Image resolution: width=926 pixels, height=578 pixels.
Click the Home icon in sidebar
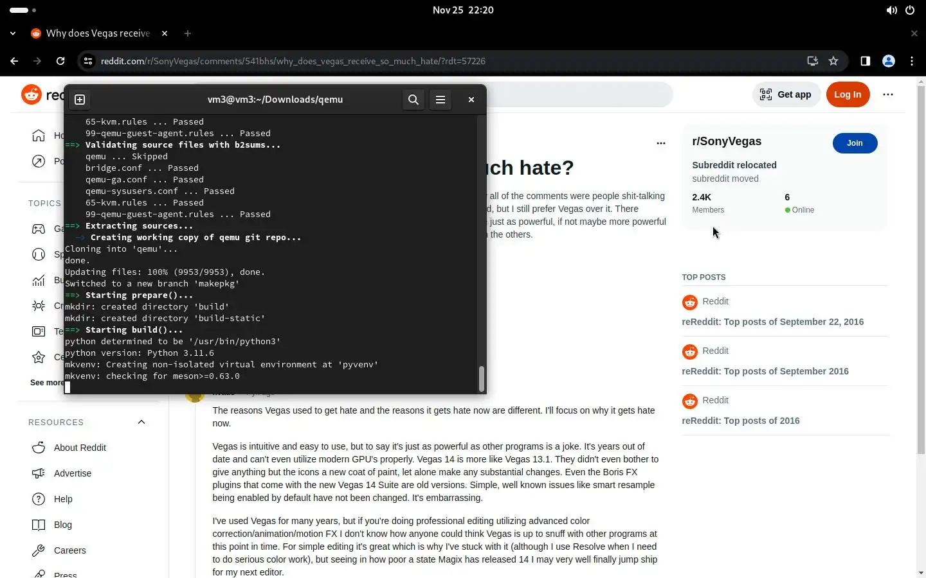(39, 136)
